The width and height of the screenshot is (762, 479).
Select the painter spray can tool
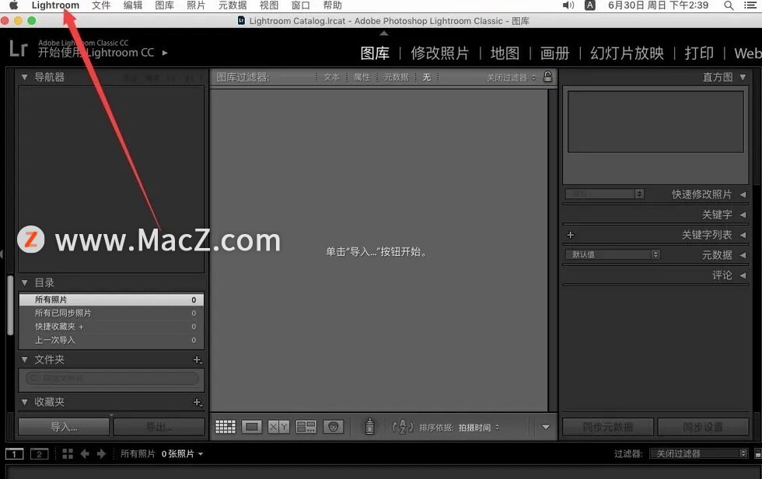[370, 427]
